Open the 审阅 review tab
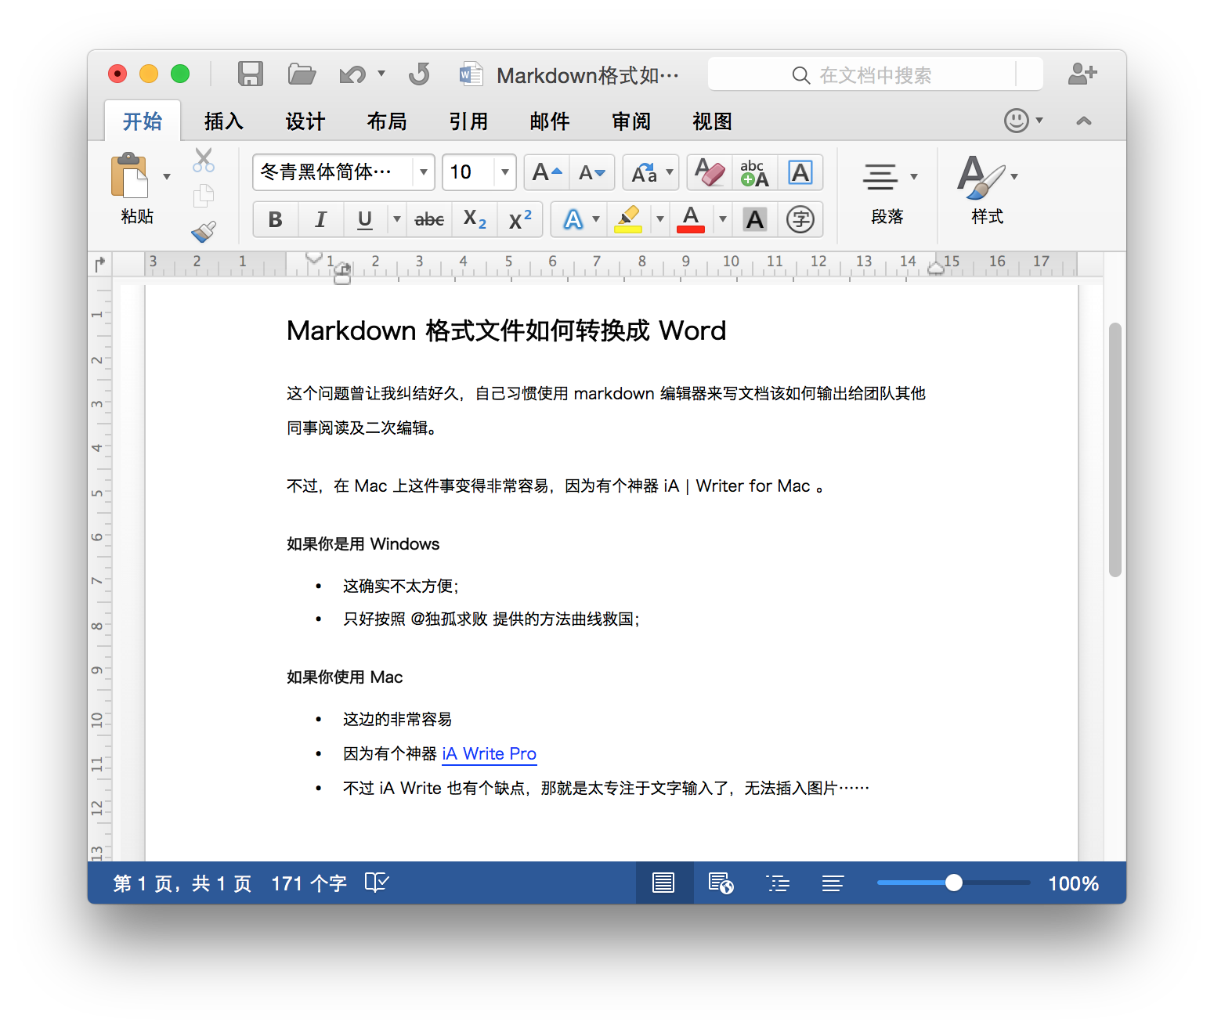This screenshot has height=1029, width=1214. (x=630, y=121)
